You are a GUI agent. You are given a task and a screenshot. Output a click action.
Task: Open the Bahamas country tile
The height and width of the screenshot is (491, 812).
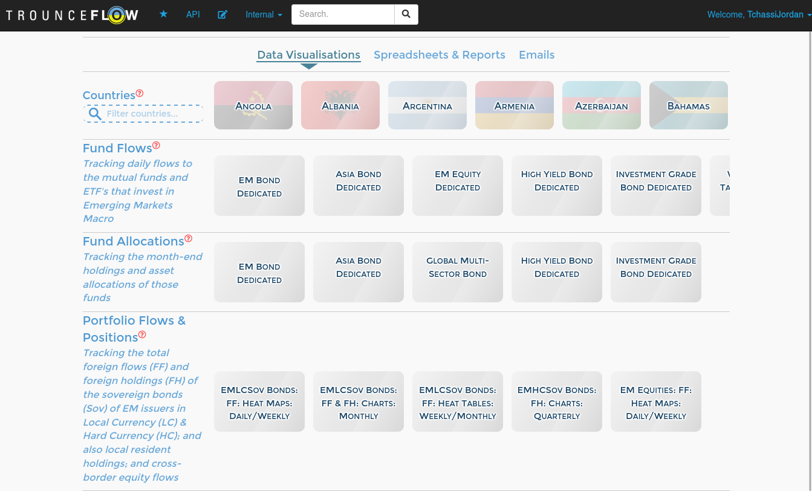point(688,105)
